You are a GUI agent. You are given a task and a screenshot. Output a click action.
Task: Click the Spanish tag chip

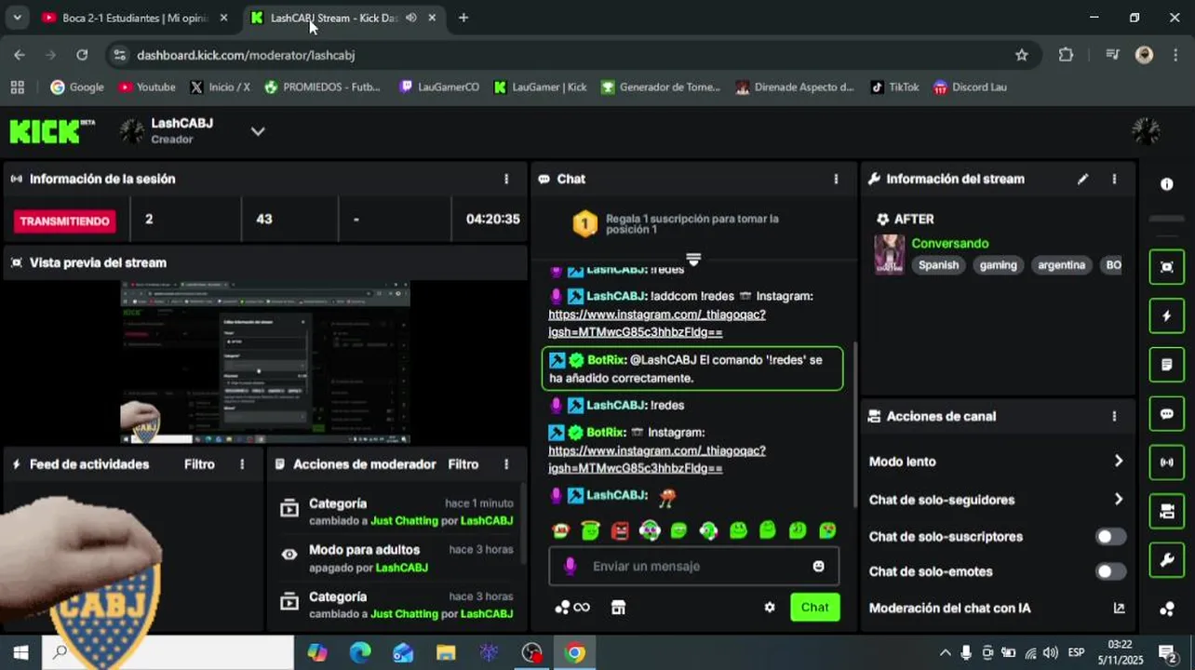pos(938,265)
